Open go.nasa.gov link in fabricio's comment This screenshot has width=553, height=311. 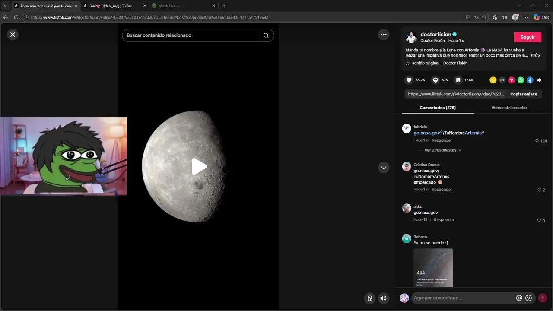(427, 133)
